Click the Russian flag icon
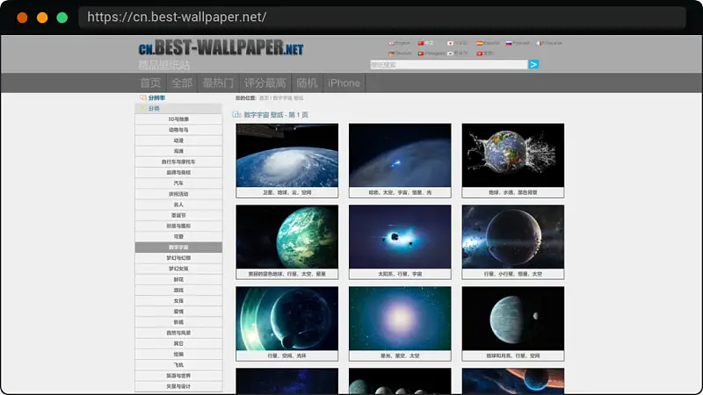Image resolution: width=703 pixels, height=395 pixels. tap(509, 43)
